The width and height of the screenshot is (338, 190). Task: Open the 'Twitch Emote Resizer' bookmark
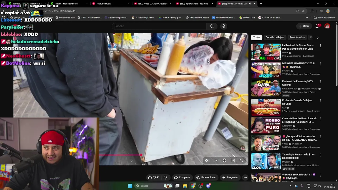coord(198,18)
